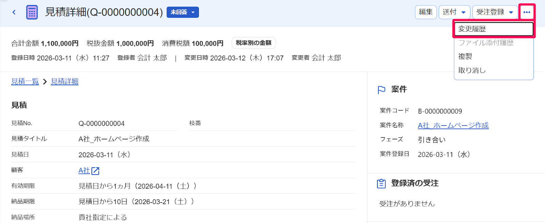Click the フェーズ value 引き合い
Viewport: 545px width, 223px height.
click(x=432, y=140)
